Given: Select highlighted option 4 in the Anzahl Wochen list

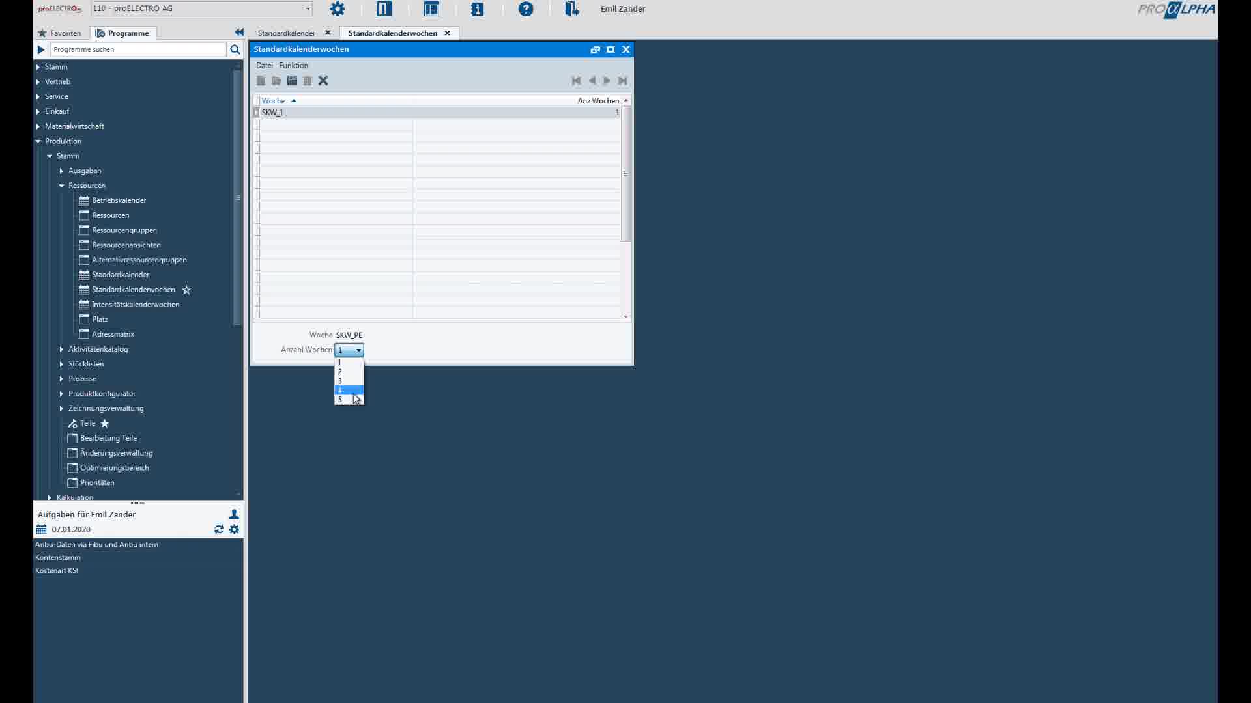Looking at the screenshot, I should [349, 391].
